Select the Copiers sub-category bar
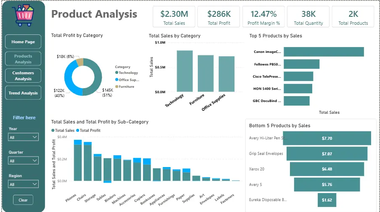This screenshot has height=212, width=380. [x=147, y=170]
